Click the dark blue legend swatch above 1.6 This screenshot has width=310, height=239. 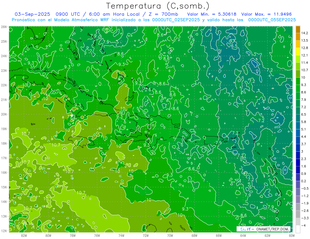298,162
